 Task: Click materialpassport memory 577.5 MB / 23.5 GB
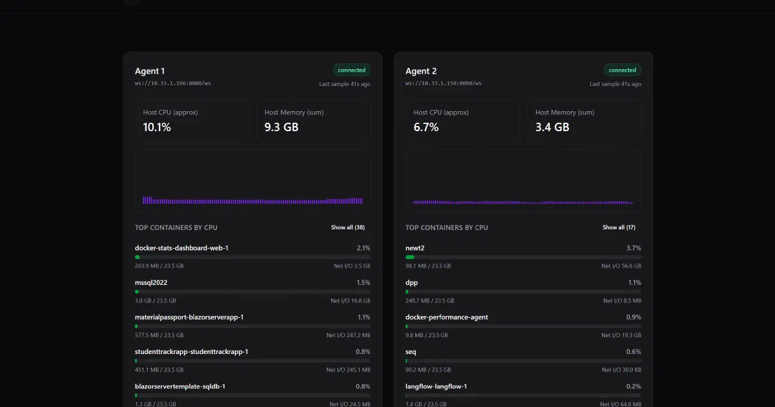tap(159, 335)
